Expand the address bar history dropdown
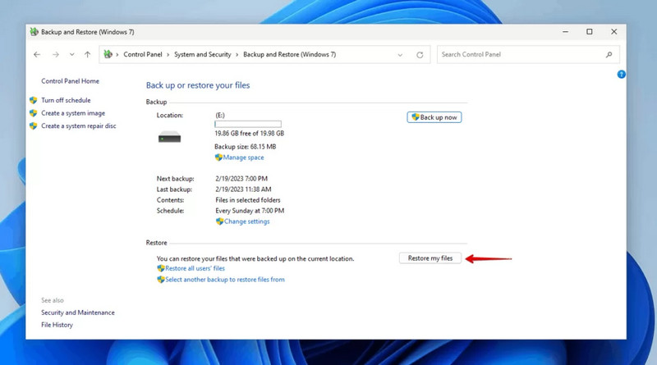This screenshot has height=365, width=657. (x=400, y=55)
